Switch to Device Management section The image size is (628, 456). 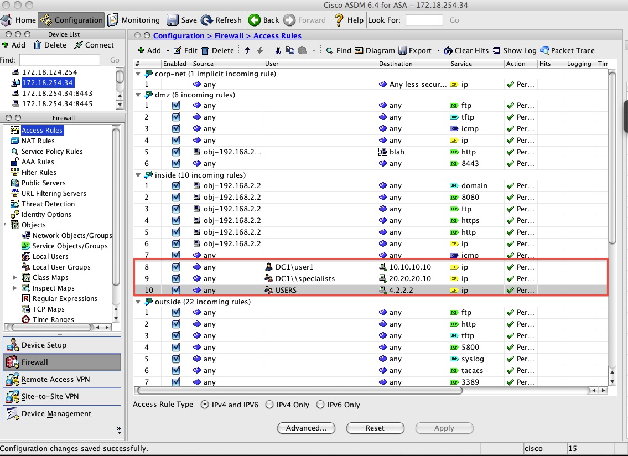62,413
